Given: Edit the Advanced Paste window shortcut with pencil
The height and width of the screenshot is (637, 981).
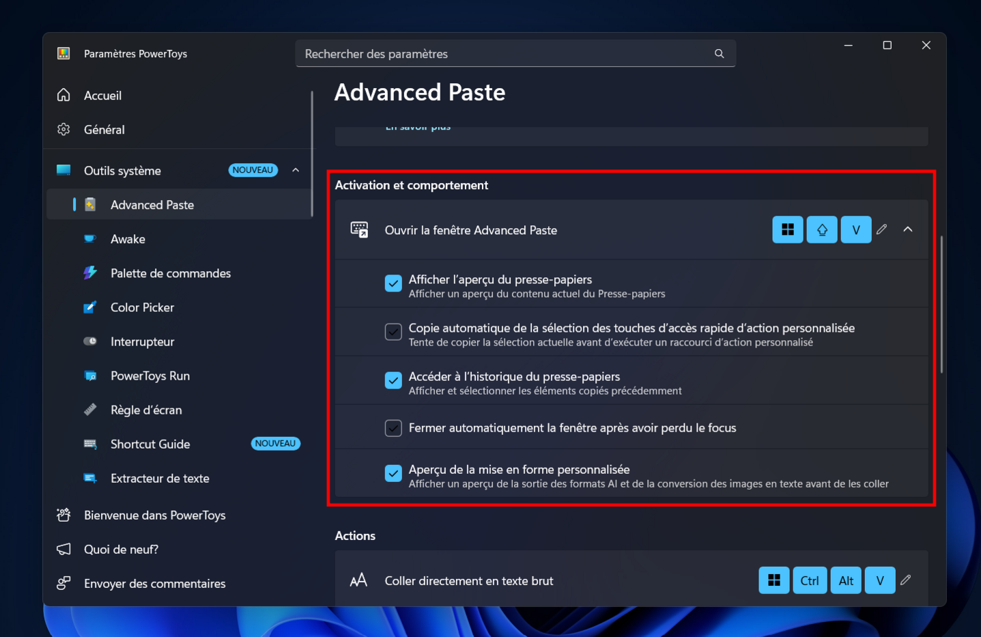Looking at the screenshot, I should pos(881,229).
